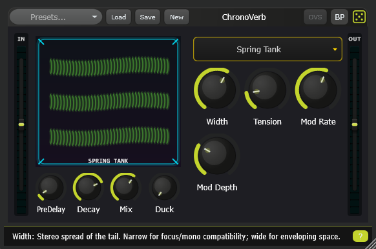Click the Width knob
Image resolution: width=376 pixels, height=249 pixels.
216,89
